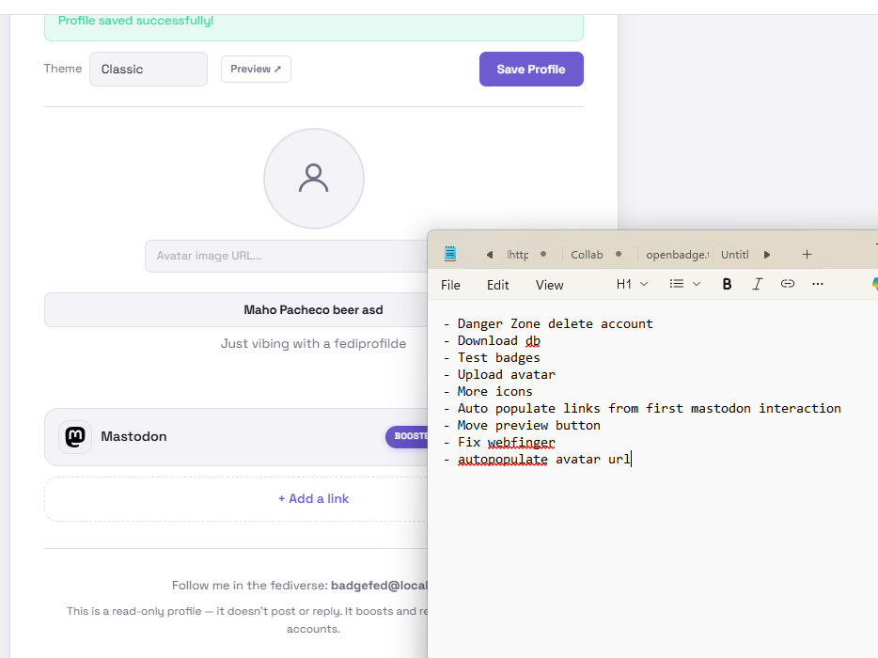
Task: Click the Mastodon logo icon
Action: (x=75, y=437)
